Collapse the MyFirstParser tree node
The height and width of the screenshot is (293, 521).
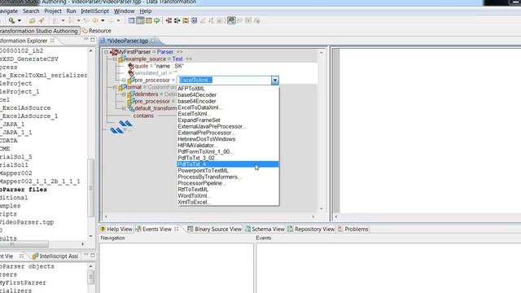(107, 52)
